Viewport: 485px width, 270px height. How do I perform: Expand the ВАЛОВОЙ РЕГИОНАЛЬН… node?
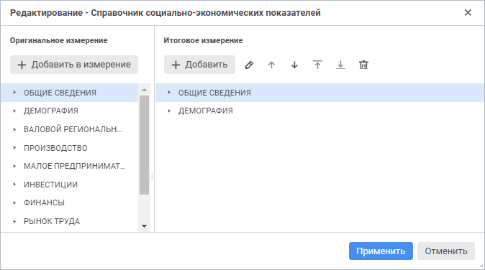[14, 129]
